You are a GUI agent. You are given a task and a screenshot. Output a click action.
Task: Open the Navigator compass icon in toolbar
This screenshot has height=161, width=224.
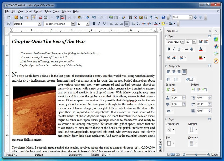pyautogui.click(x=136, y=17)
